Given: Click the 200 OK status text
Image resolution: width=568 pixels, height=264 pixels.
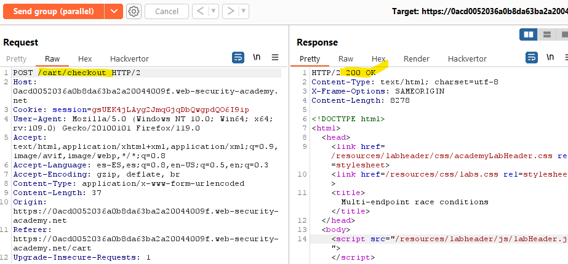Looking at the screenshot, I should (x=361, y=73).
